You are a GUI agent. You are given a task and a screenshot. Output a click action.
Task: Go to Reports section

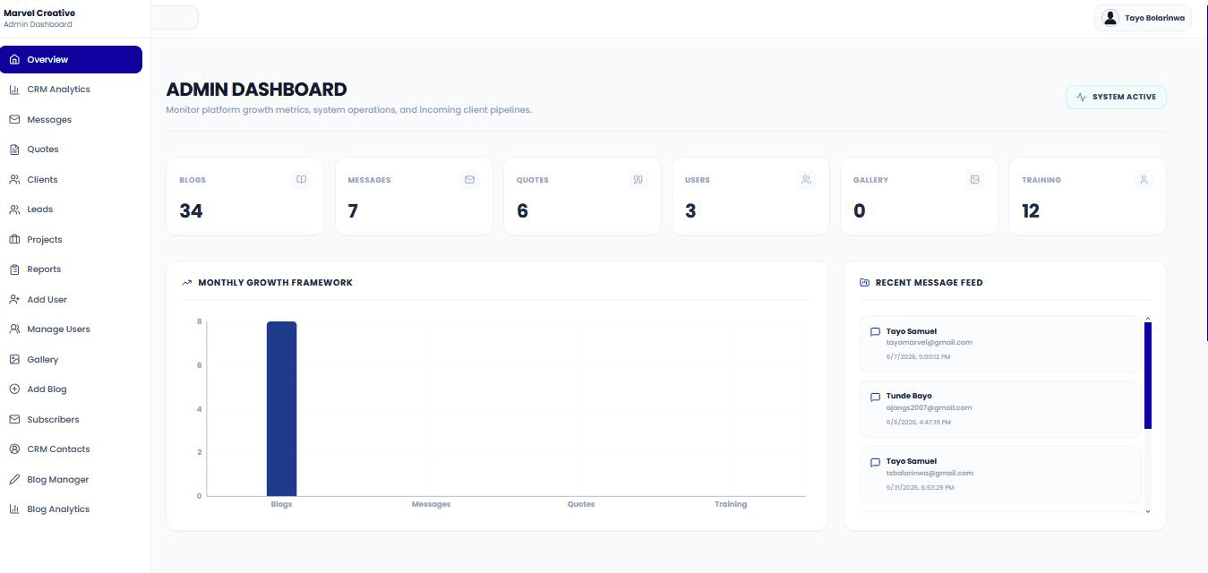(x=71, y=269)
